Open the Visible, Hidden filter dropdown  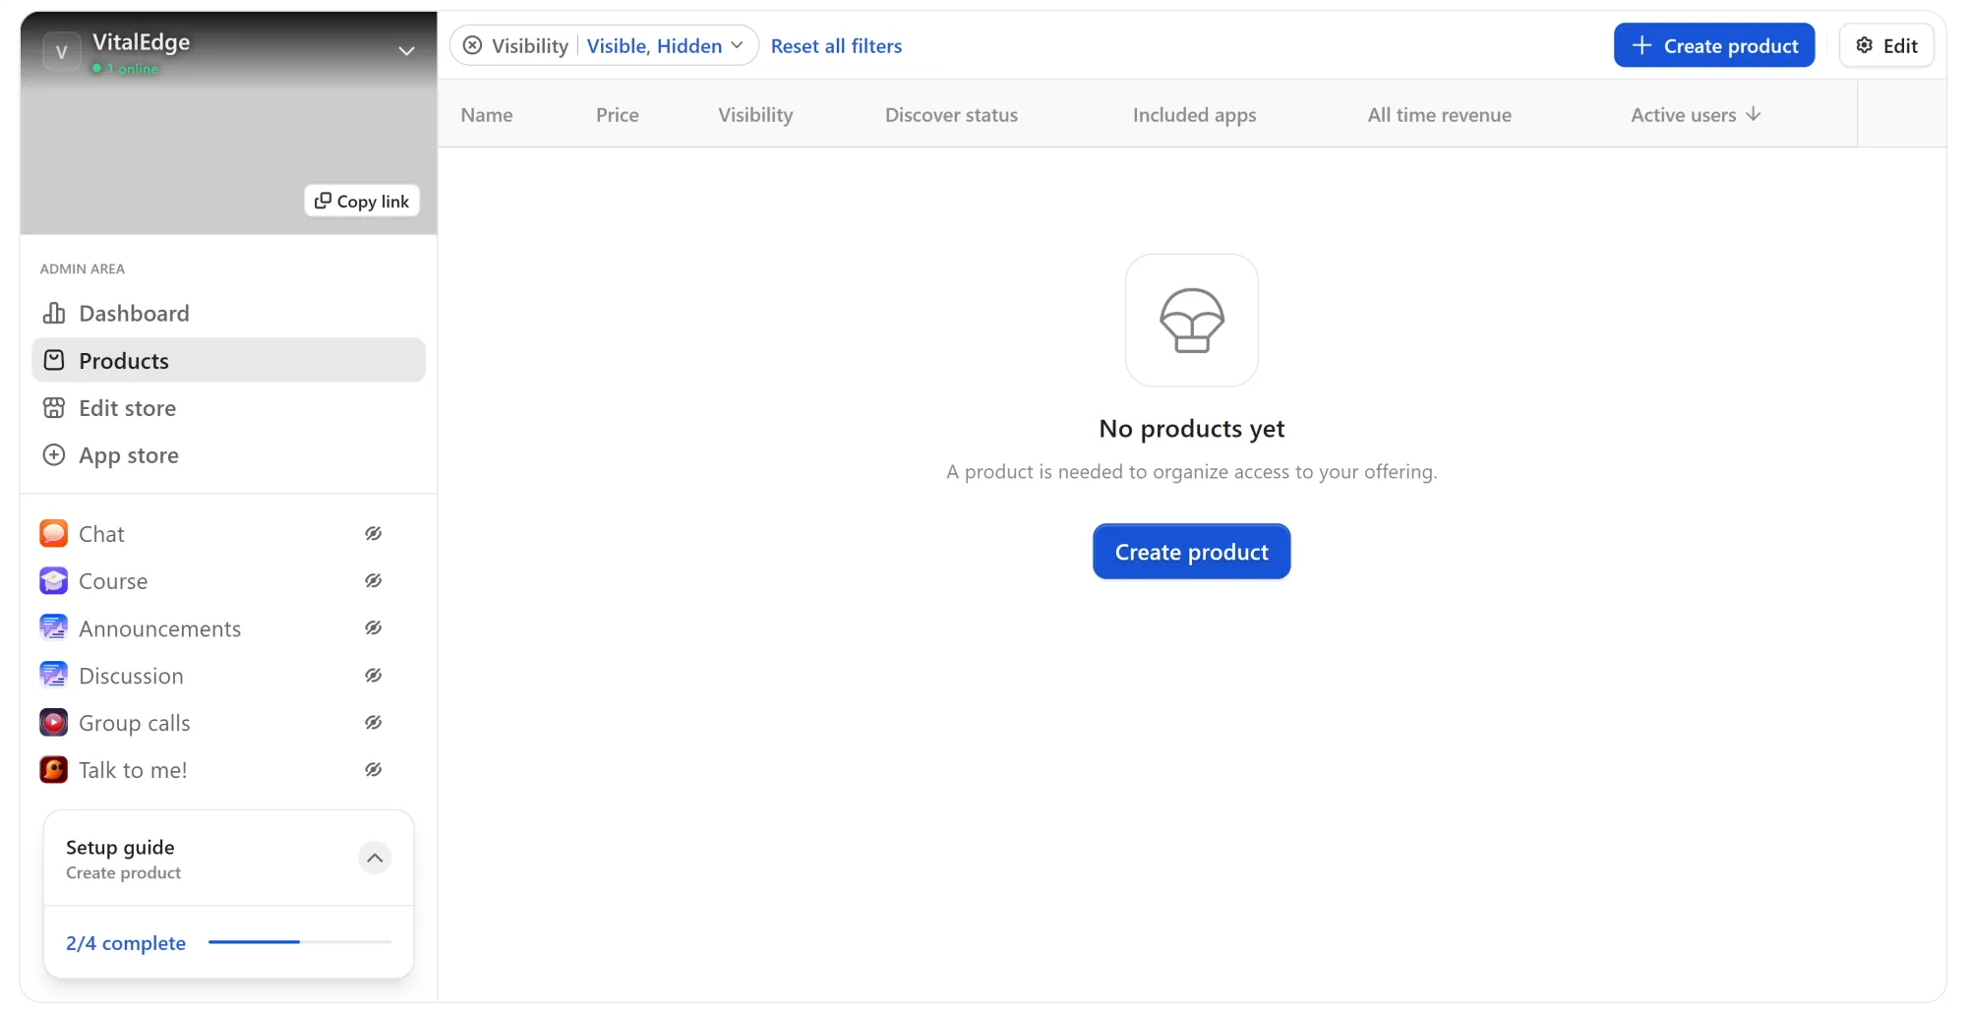point(665,46)
